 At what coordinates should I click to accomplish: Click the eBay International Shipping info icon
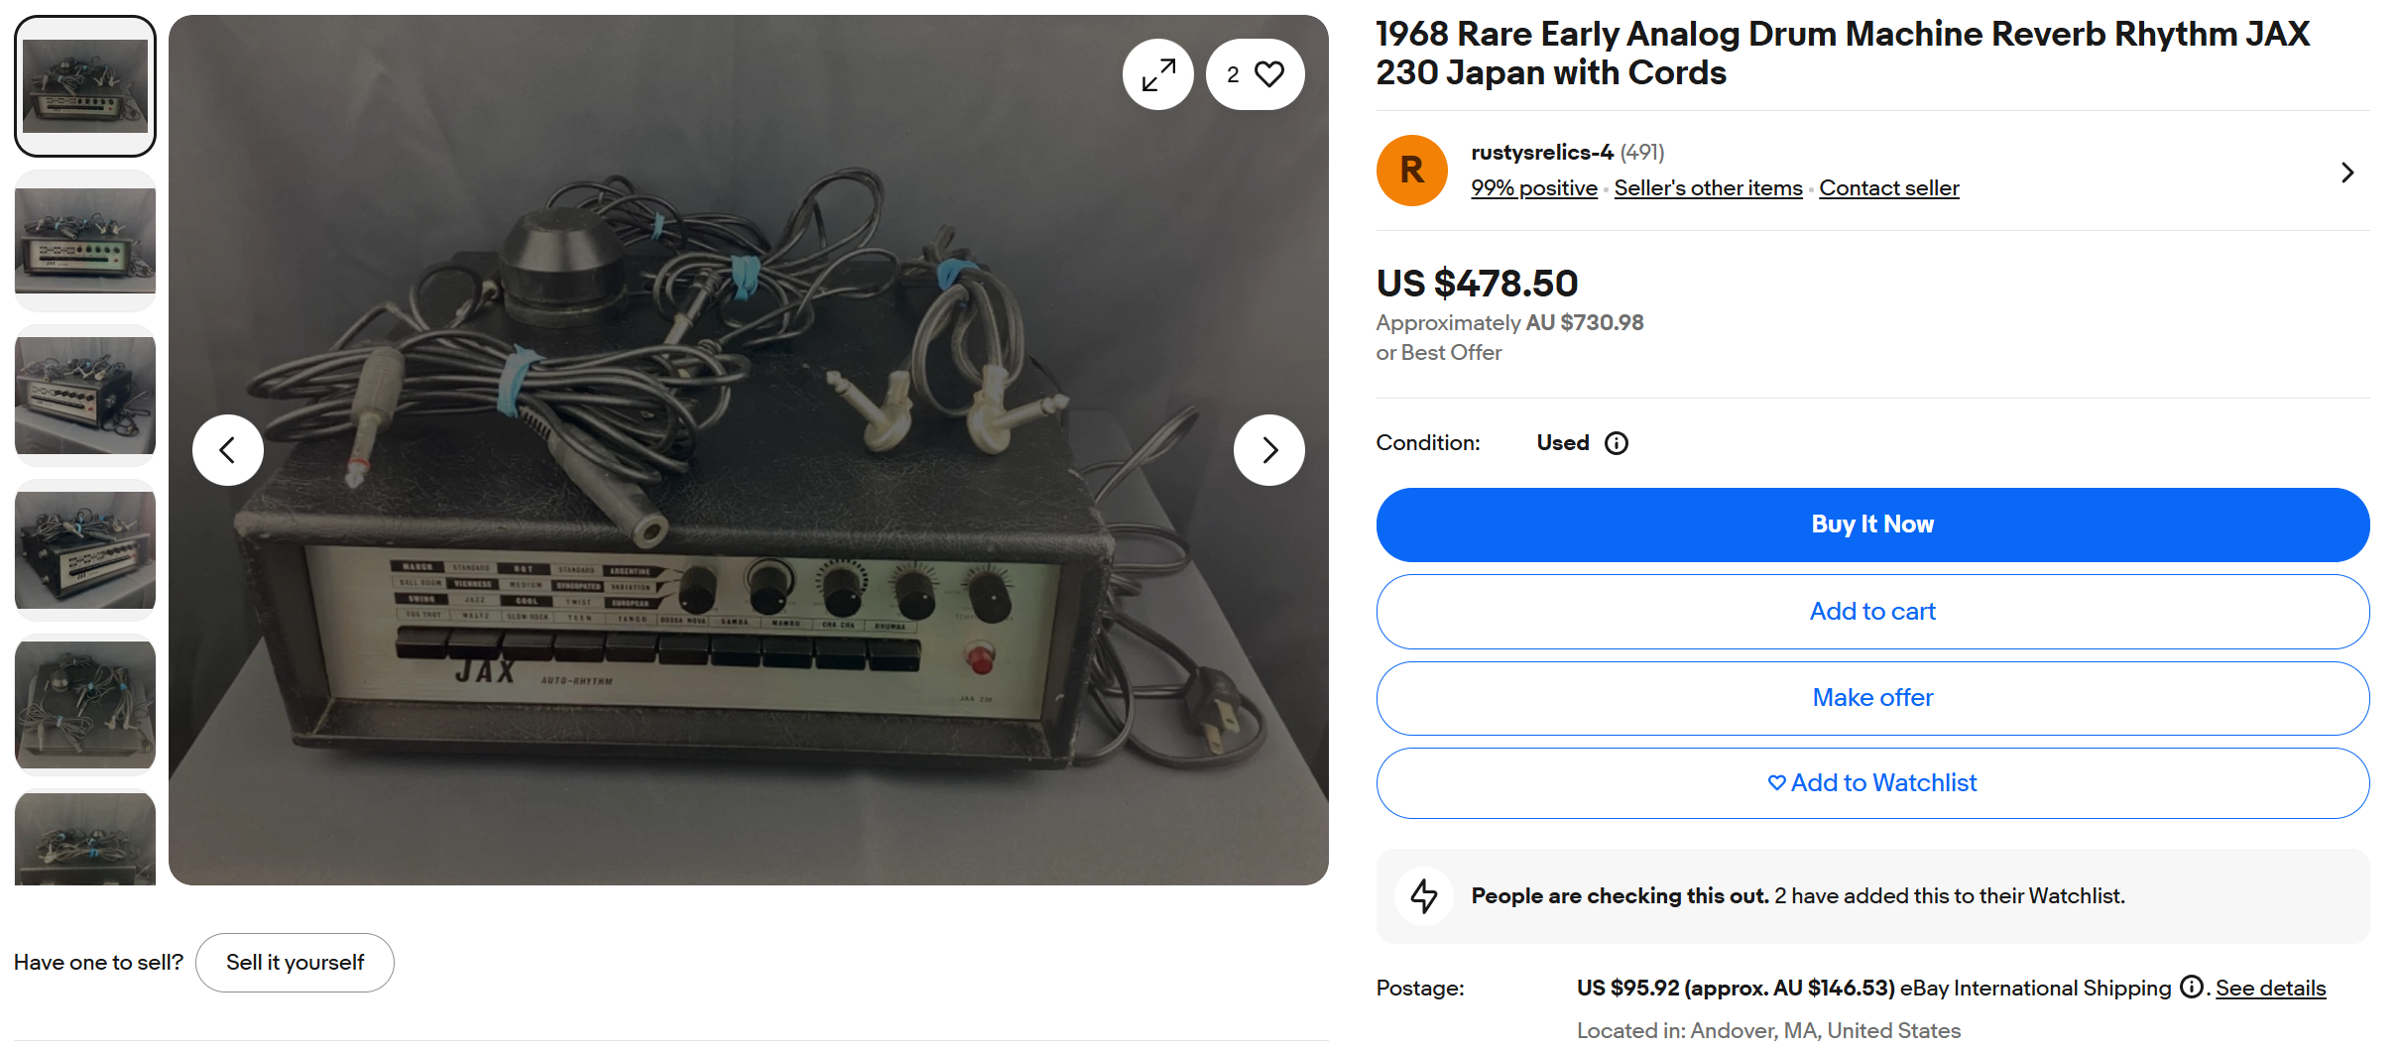(x=2192, y=988)
